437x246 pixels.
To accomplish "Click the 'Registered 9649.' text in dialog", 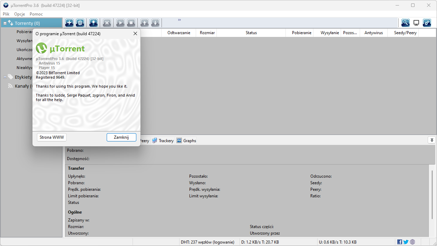I will tap(50, 77).
